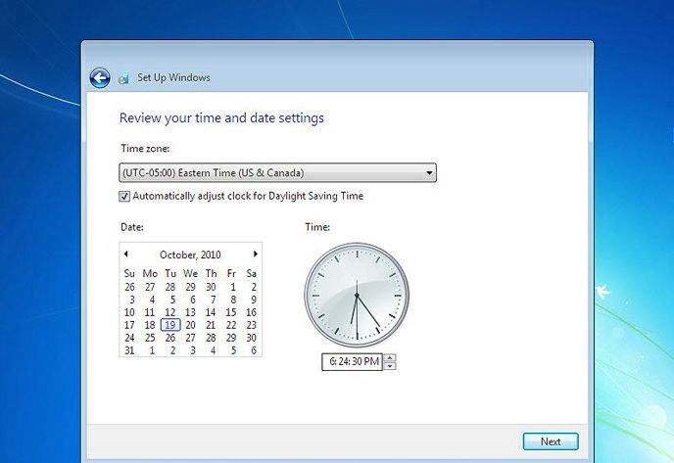674x463 pixels.
Task: Select October 10 in the calendar
Action: pyautogui.click(x=129, y=312)
